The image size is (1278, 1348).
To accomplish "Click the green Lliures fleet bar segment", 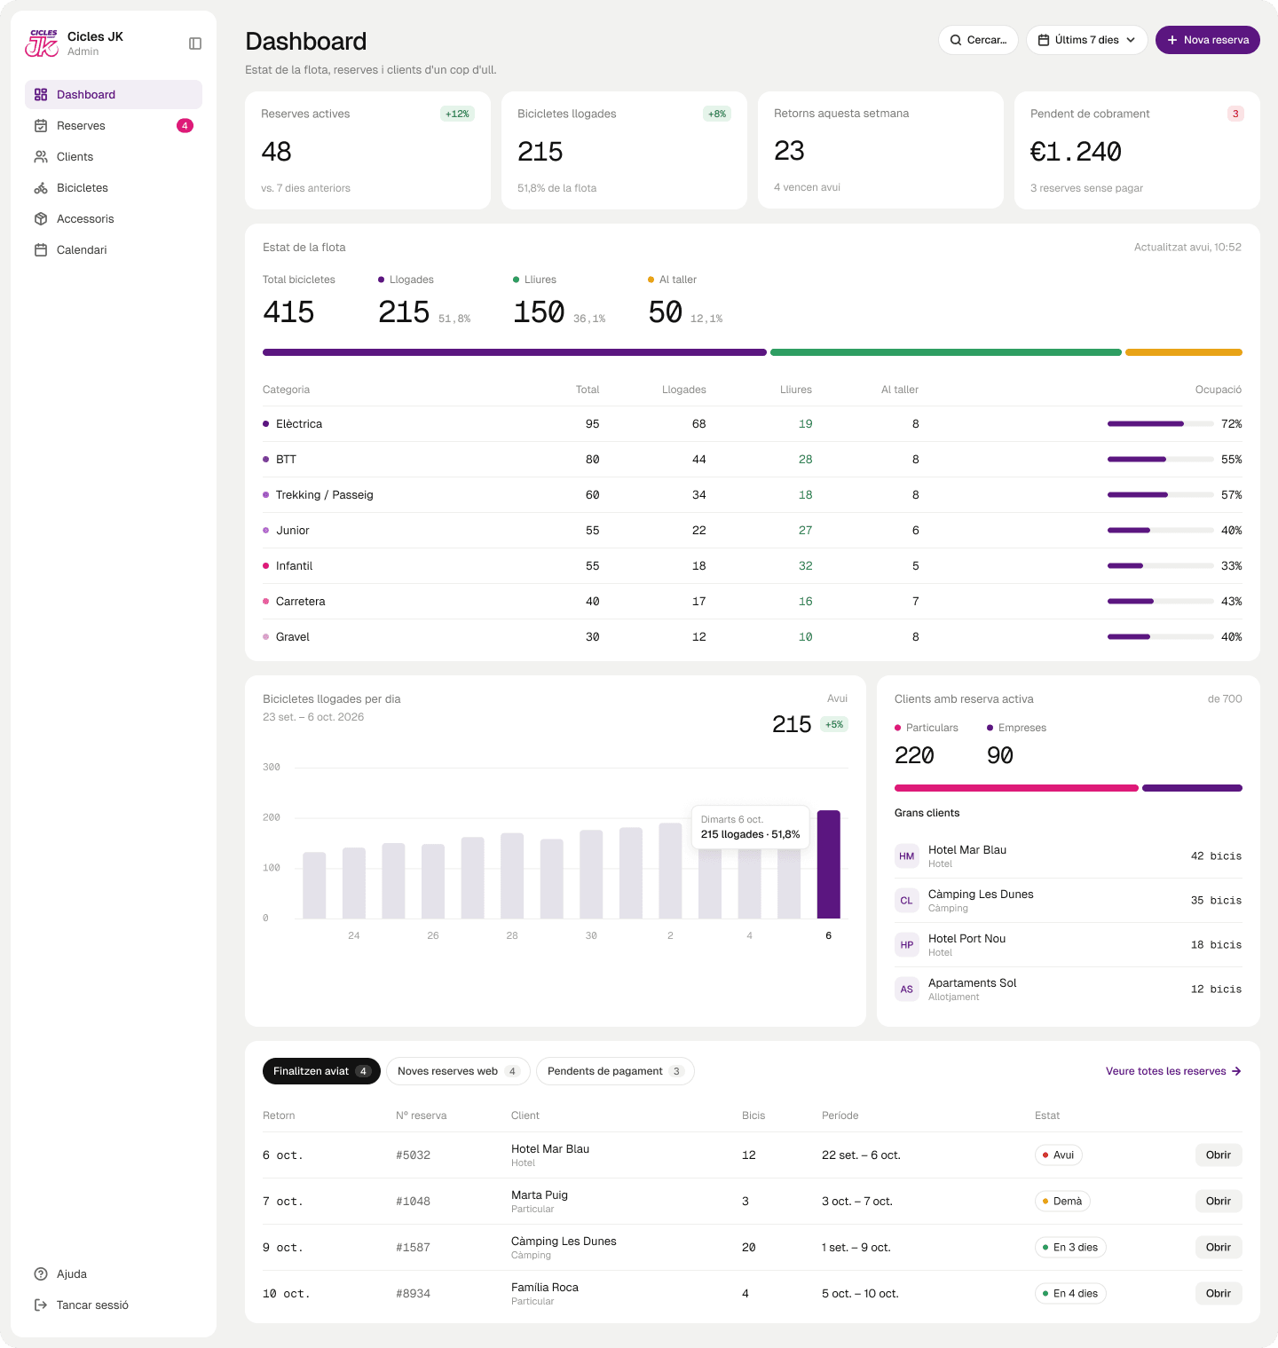I will click(946, 352).
